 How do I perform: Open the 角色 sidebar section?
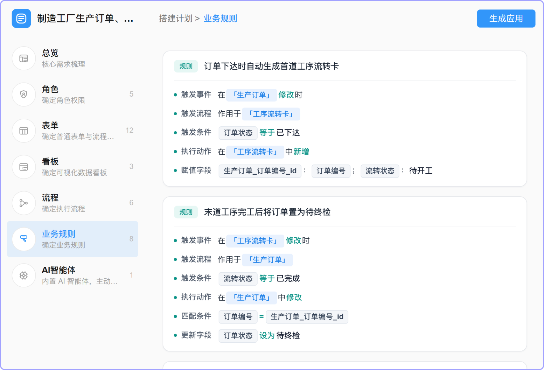pos(73,95)
